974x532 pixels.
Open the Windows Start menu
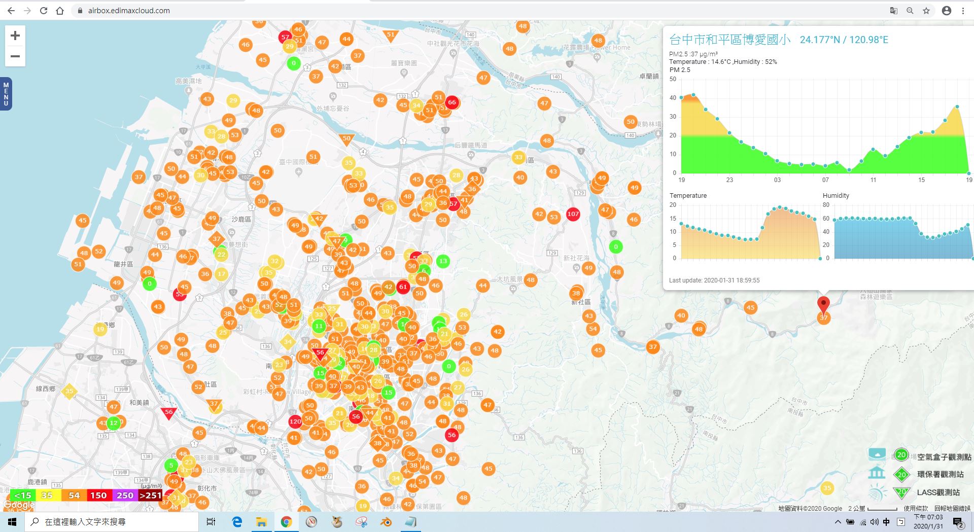click(x=12, y=522)
